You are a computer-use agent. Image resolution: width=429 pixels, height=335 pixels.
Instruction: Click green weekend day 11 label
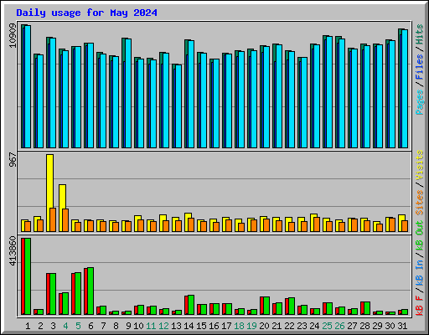coord(151,326)
